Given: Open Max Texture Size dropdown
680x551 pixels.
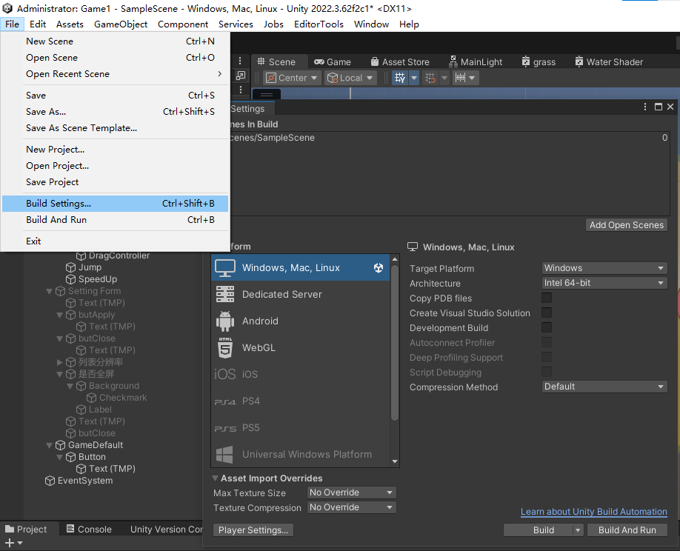Looking at the screenshot, I should pyautogui.click(x=352, y=492).
